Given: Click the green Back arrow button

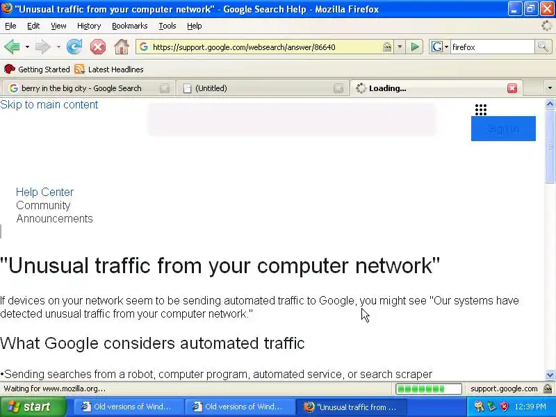Looking at the screenshot, I should (12, 47).
